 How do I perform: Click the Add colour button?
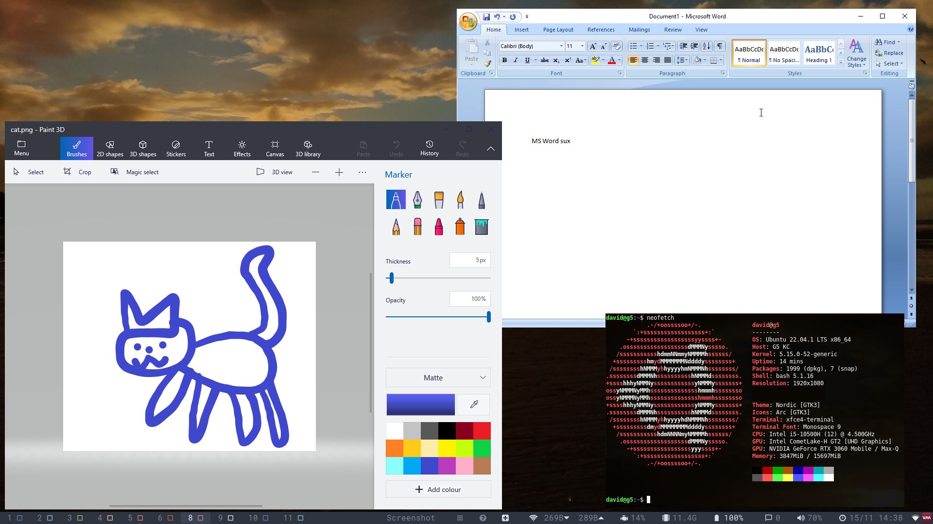click(x=438, y=489)
